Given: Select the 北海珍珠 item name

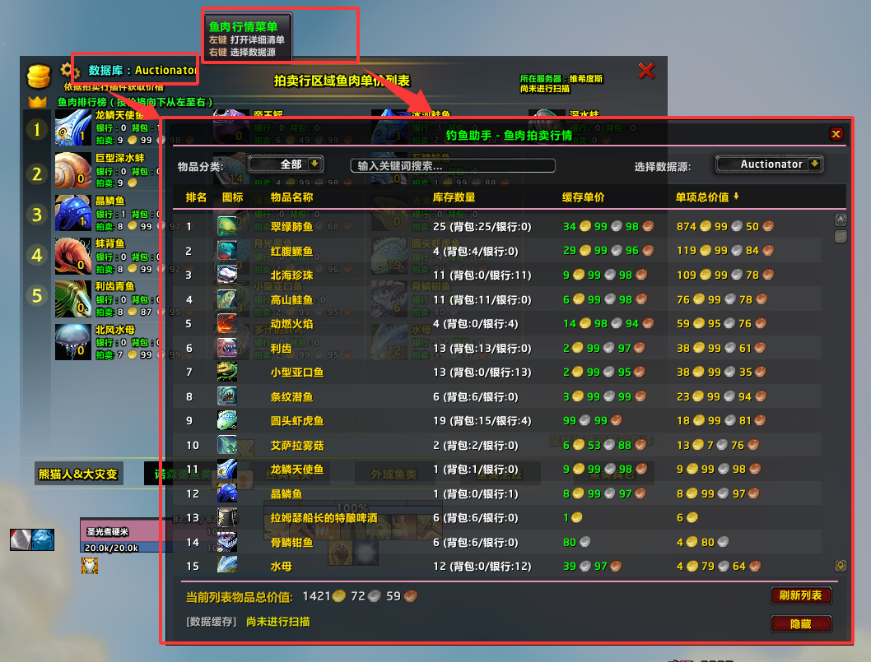Looking at the screenshot, I should tap(291, 275).
